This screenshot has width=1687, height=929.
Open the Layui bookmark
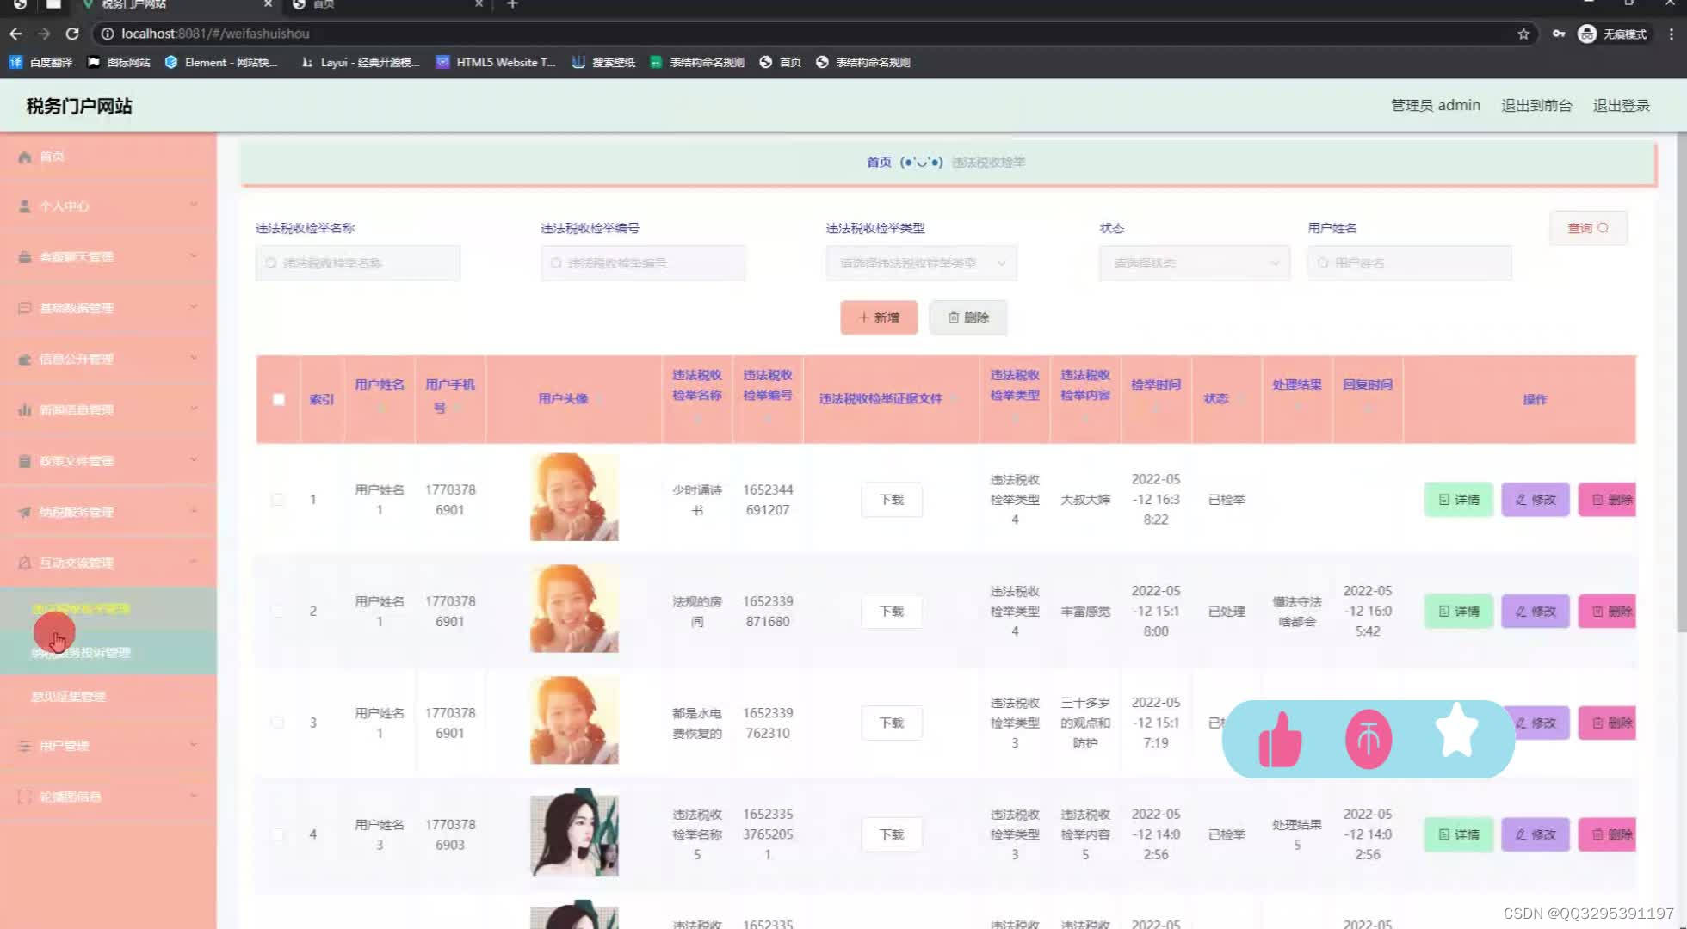tap(361, 62)
